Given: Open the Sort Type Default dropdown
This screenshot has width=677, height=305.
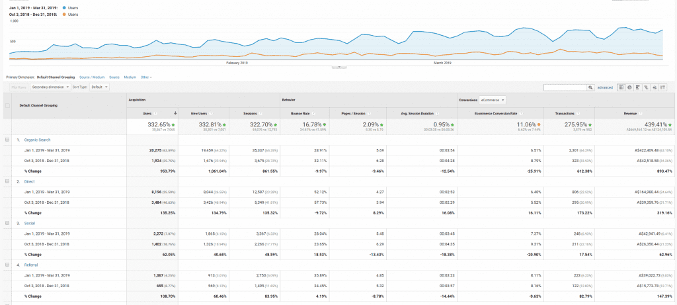Looking at the screenshot, I should (x=99, y=87).
